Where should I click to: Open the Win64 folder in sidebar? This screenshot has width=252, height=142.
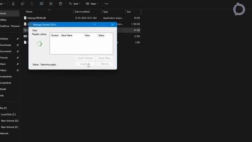pyautogui.click(x=3, y=89)
